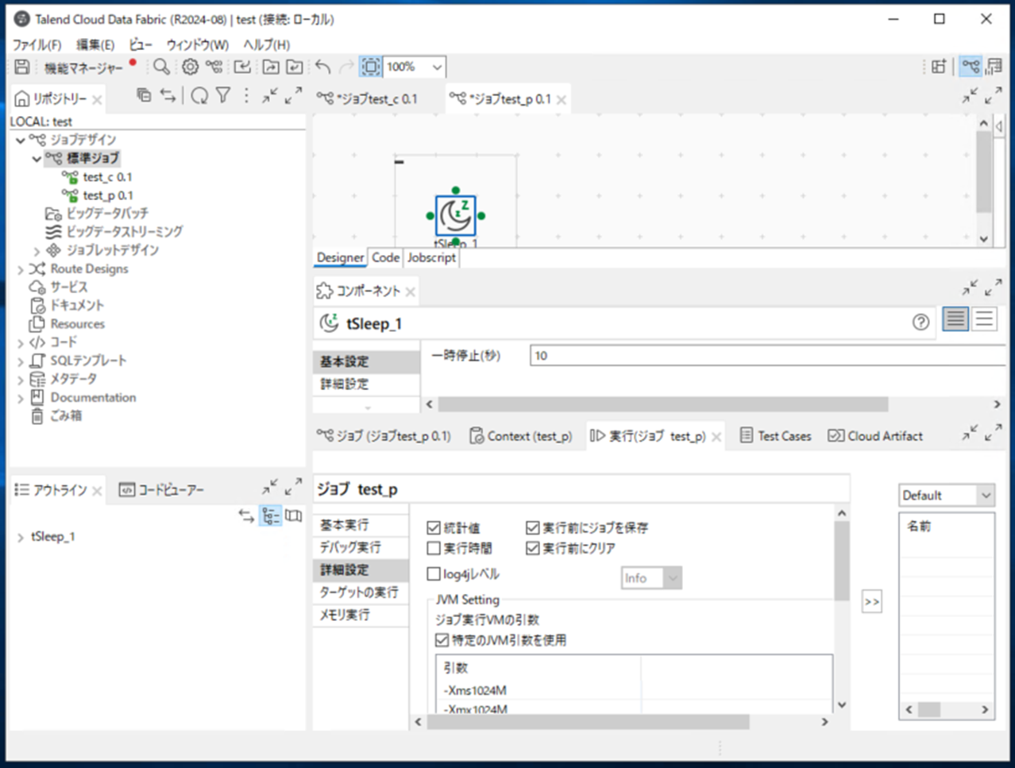Open the コードビューアー tab

pyautogui.click(x=162, y=490)
